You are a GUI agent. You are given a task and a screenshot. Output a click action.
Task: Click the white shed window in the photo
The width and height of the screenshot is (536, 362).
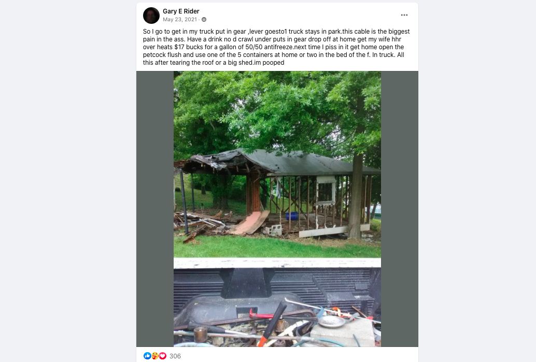coord(326,191)
